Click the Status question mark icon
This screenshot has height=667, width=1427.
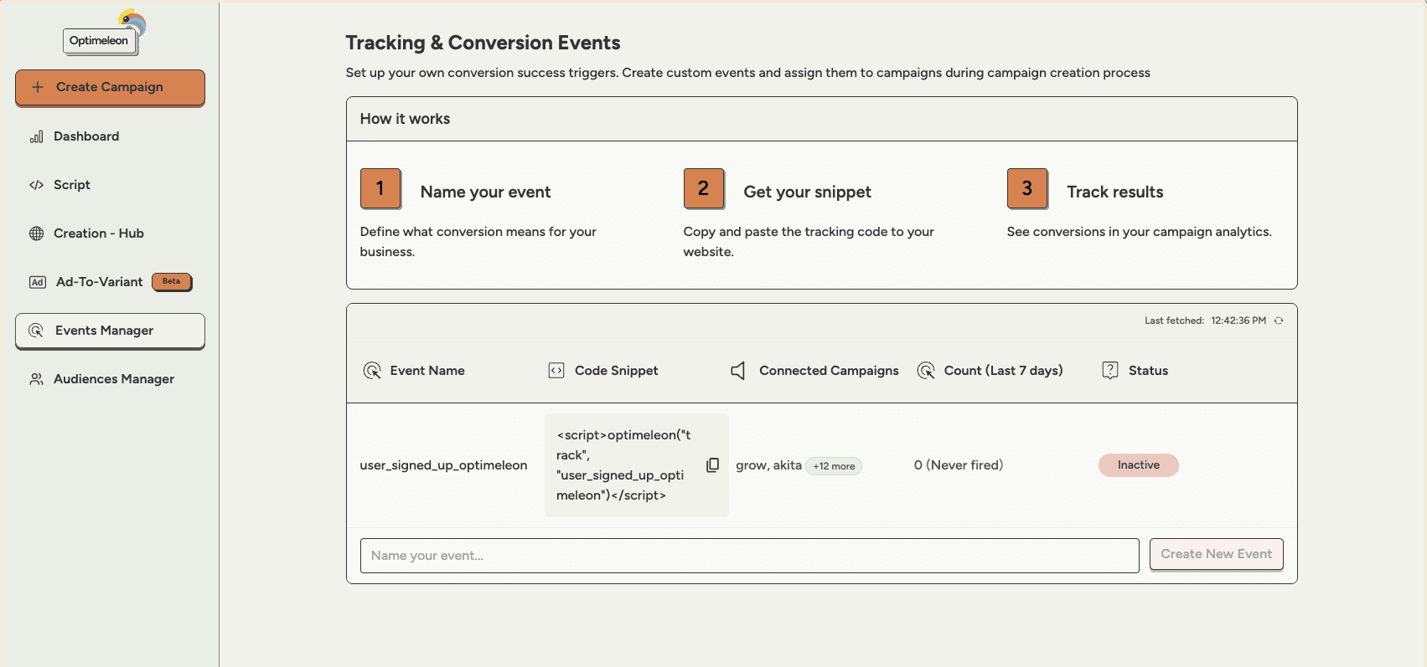1110,371
